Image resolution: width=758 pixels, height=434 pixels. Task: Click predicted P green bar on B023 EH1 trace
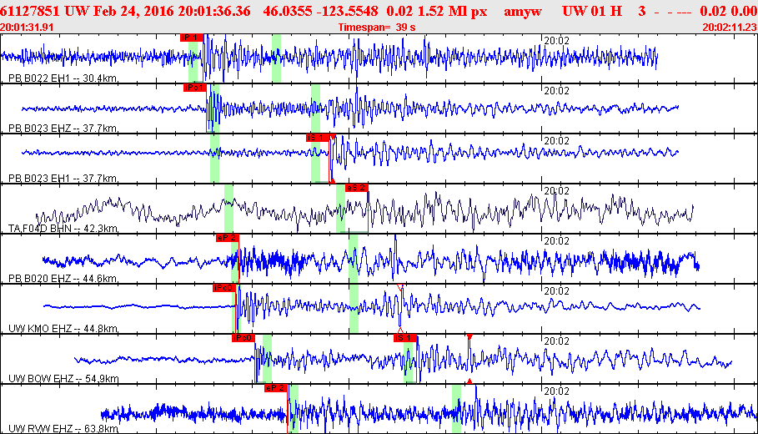pyautogui.click(x=214, y=159)
